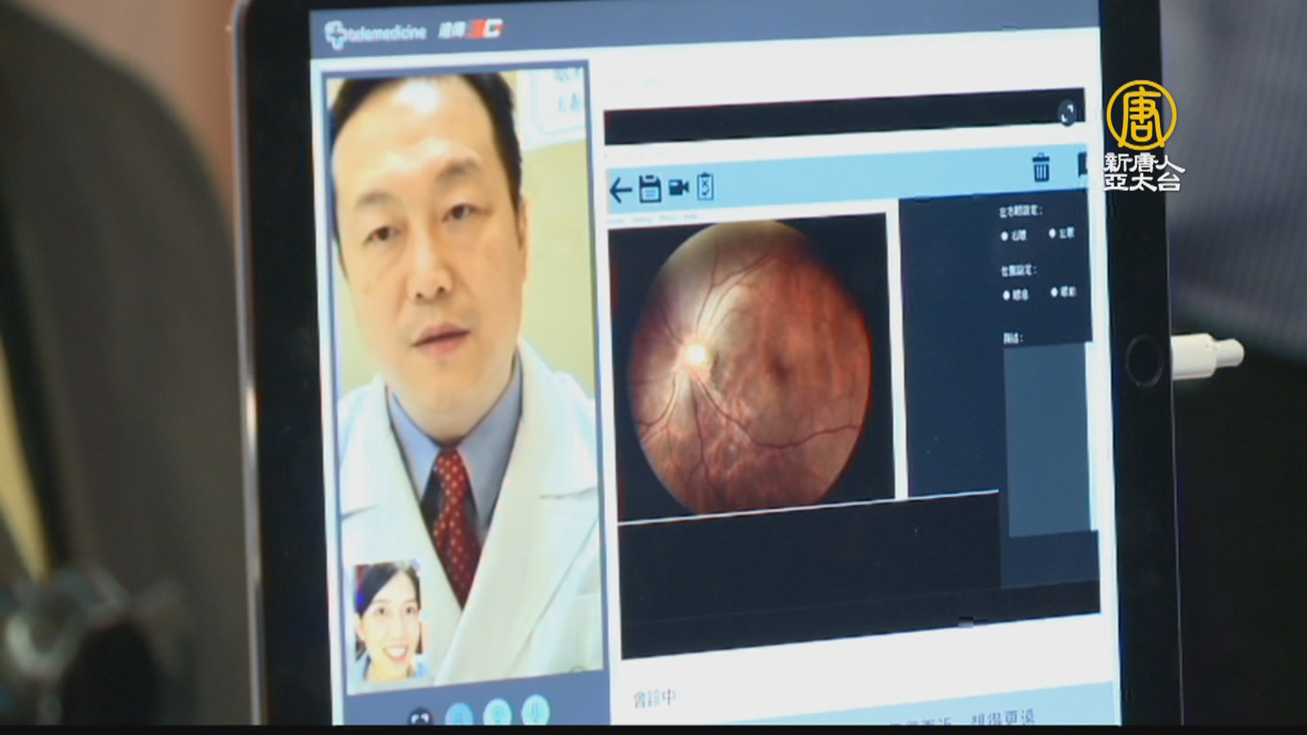The height and width of the screenshot is (735, 1307).
Task: Click the gray notes text box
Action: pos(1047,439)
